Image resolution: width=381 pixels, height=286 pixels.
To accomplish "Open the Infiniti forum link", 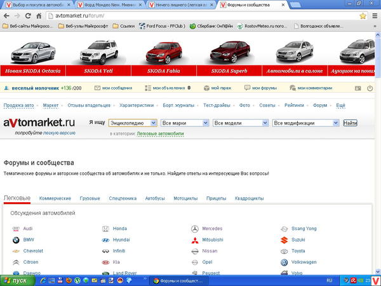I will tap(119, 251).
